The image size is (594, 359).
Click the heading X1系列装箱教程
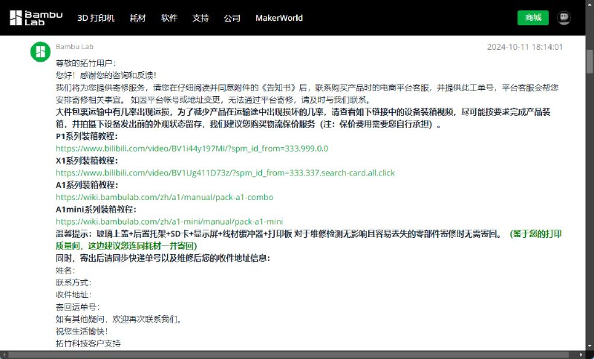(x=87, y=161)
